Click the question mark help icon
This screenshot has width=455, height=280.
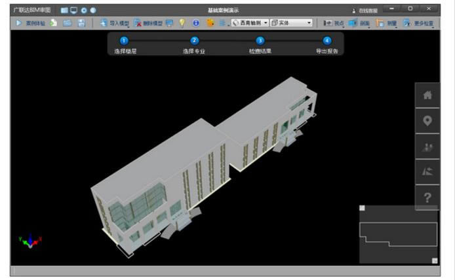coord(427,198)
